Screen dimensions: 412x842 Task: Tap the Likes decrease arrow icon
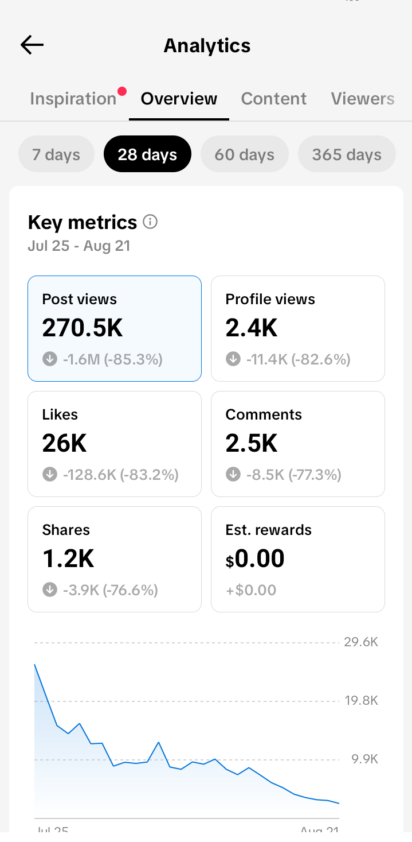click(x=50, y=475)
